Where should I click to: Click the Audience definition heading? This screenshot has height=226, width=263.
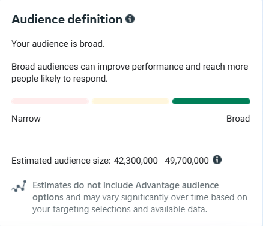pos(67,19)
